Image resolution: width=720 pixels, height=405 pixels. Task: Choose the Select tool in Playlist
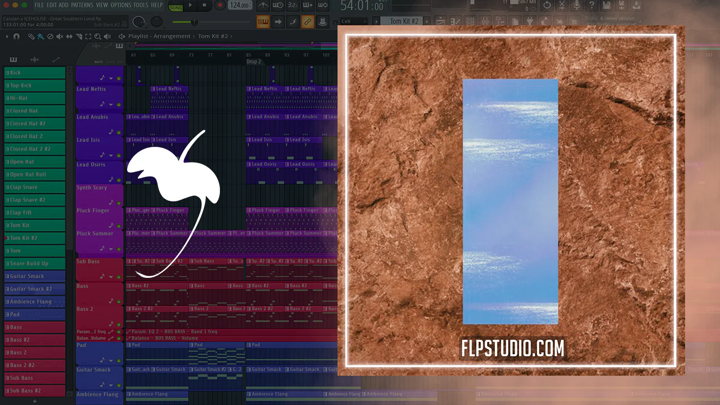(89, 37)
